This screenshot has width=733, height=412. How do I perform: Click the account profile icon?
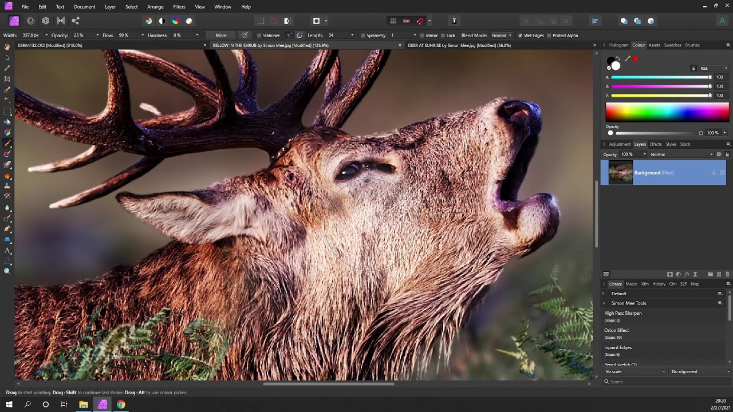(722, 21)
